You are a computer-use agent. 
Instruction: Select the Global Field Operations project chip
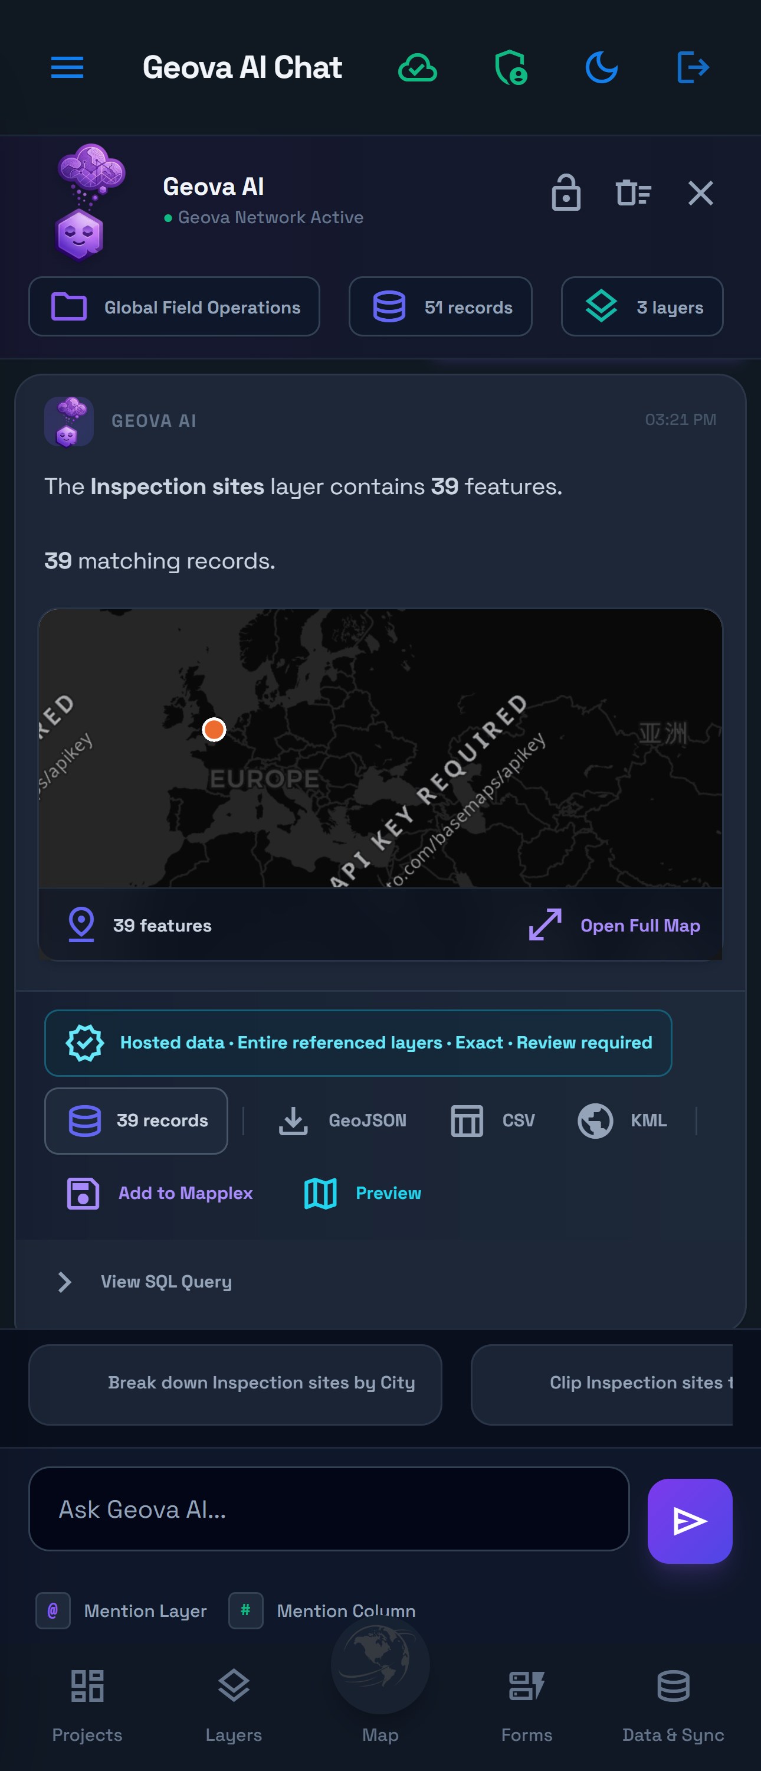click(x=174, y=306)
